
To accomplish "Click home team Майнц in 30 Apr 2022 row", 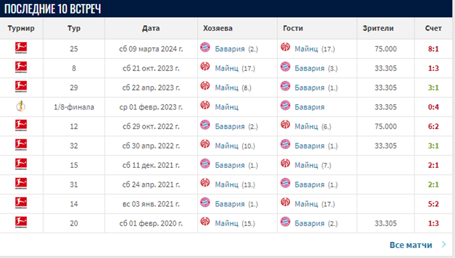I will (227, 146).
